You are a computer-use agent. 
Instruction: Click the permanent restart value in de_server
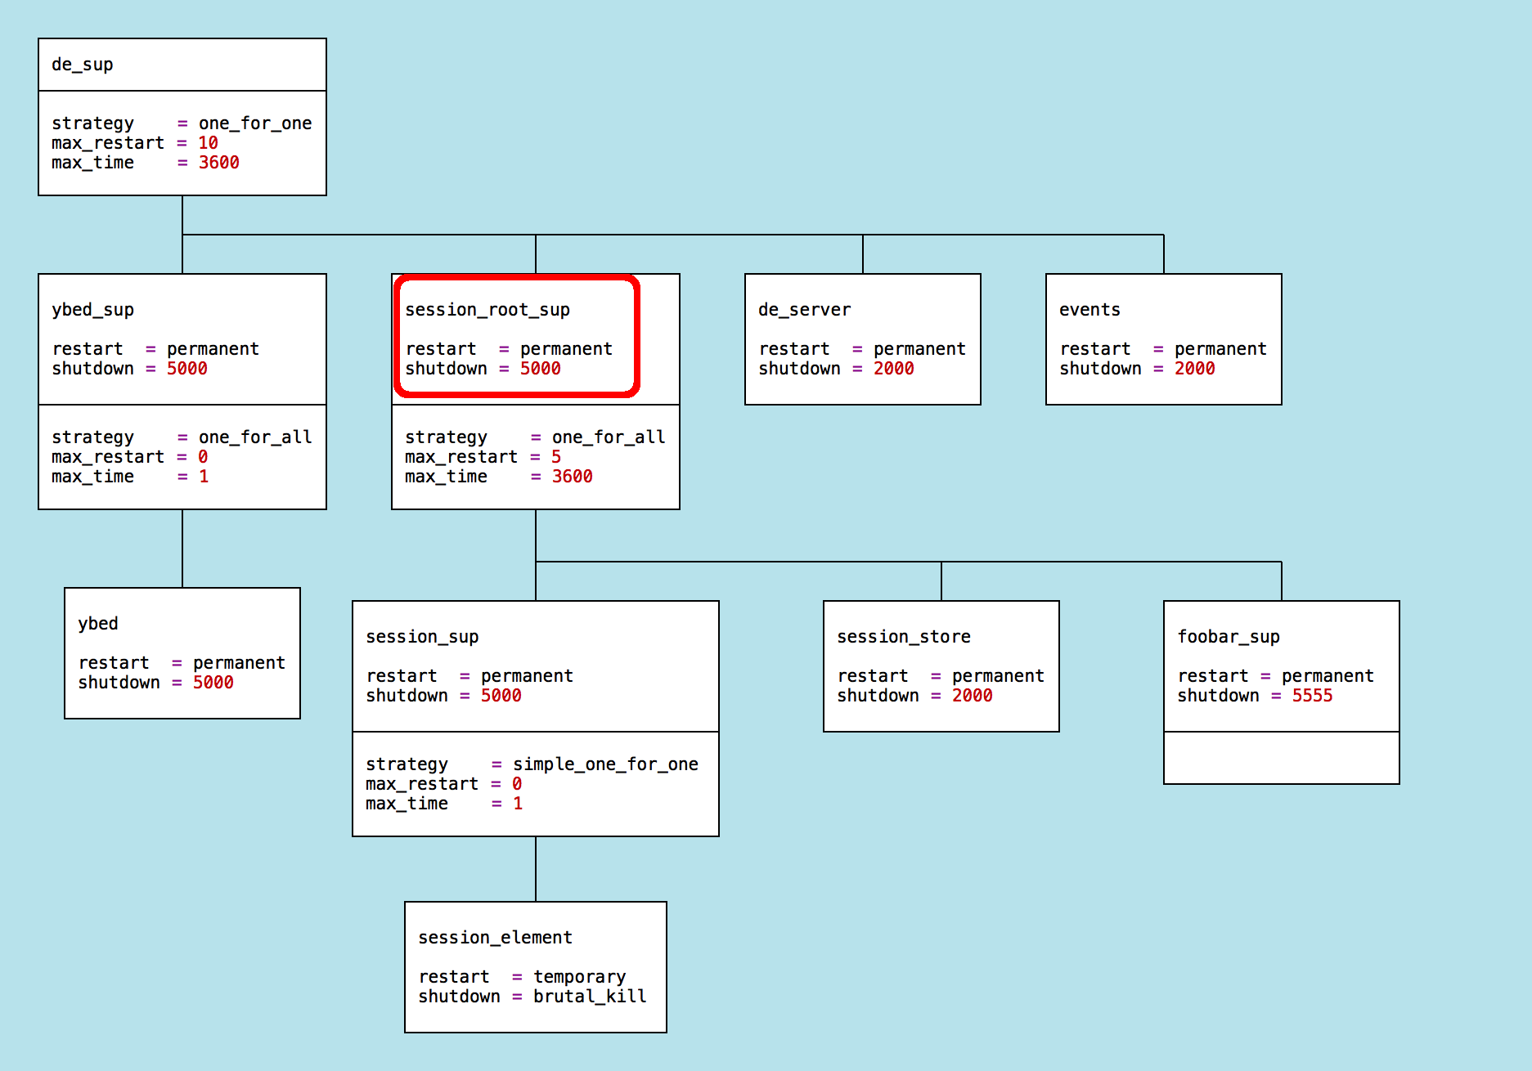(920, 349)
